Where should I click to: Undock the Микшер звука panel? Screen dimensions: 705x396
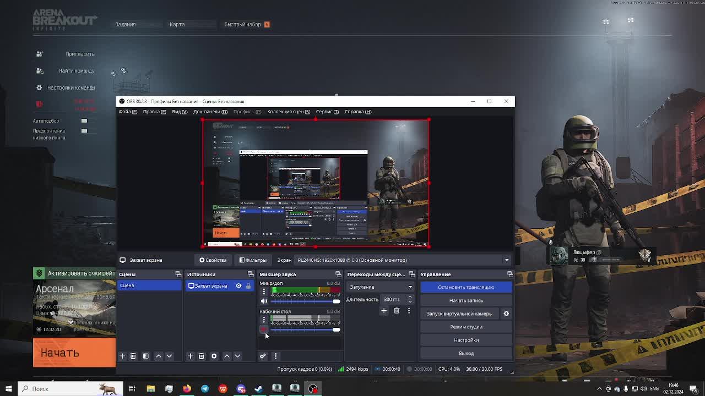click(x=338, y=274)
